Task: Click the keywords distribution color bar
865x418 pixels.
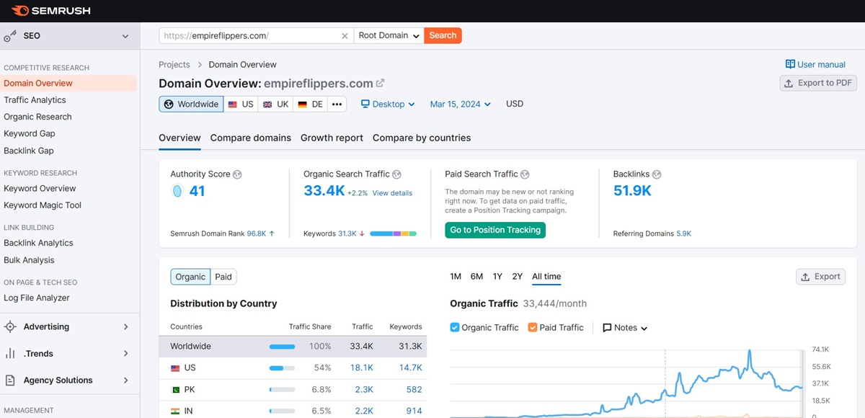Action: pos(393,234)
